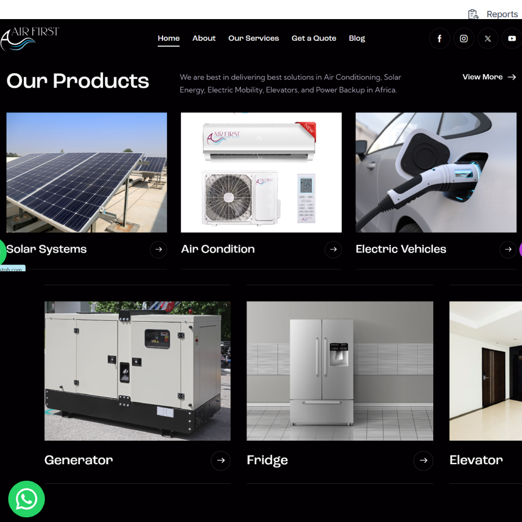Select Get a Quote in navigation

(x=314, y=38)
